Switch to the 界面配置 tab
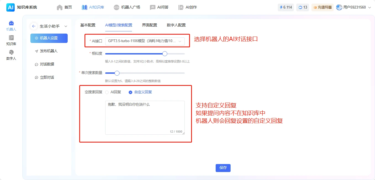Viewport: 375px width, 180px height. (149, 25)
